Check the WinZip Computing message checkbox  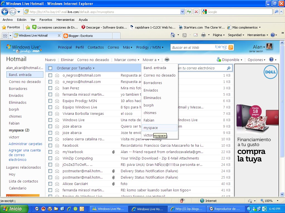click(x=50, y=158)
